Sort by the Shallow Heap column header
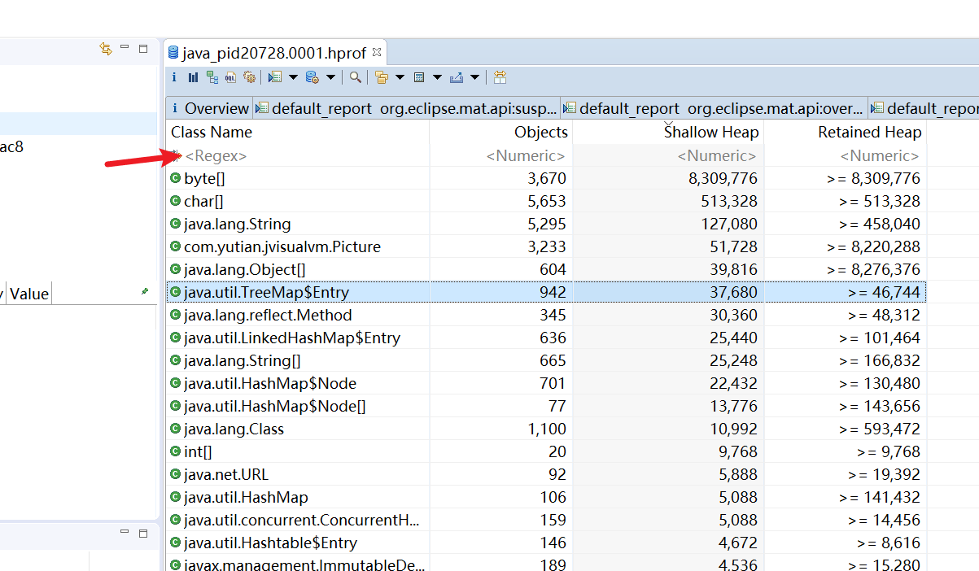 710,132
